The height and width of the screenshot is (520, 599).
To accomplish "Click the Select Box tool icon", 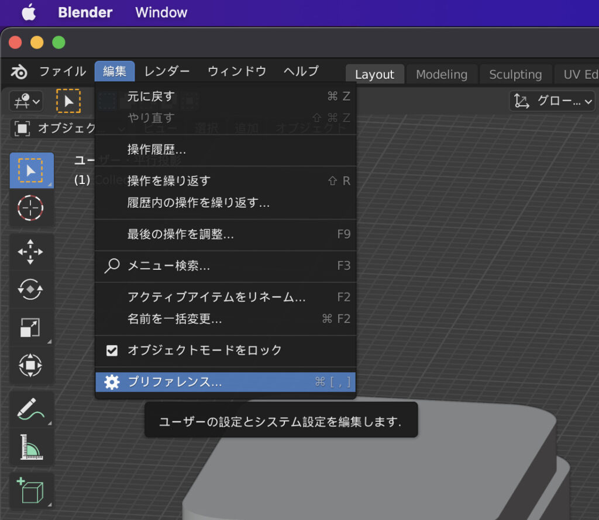I will point(31,170).
